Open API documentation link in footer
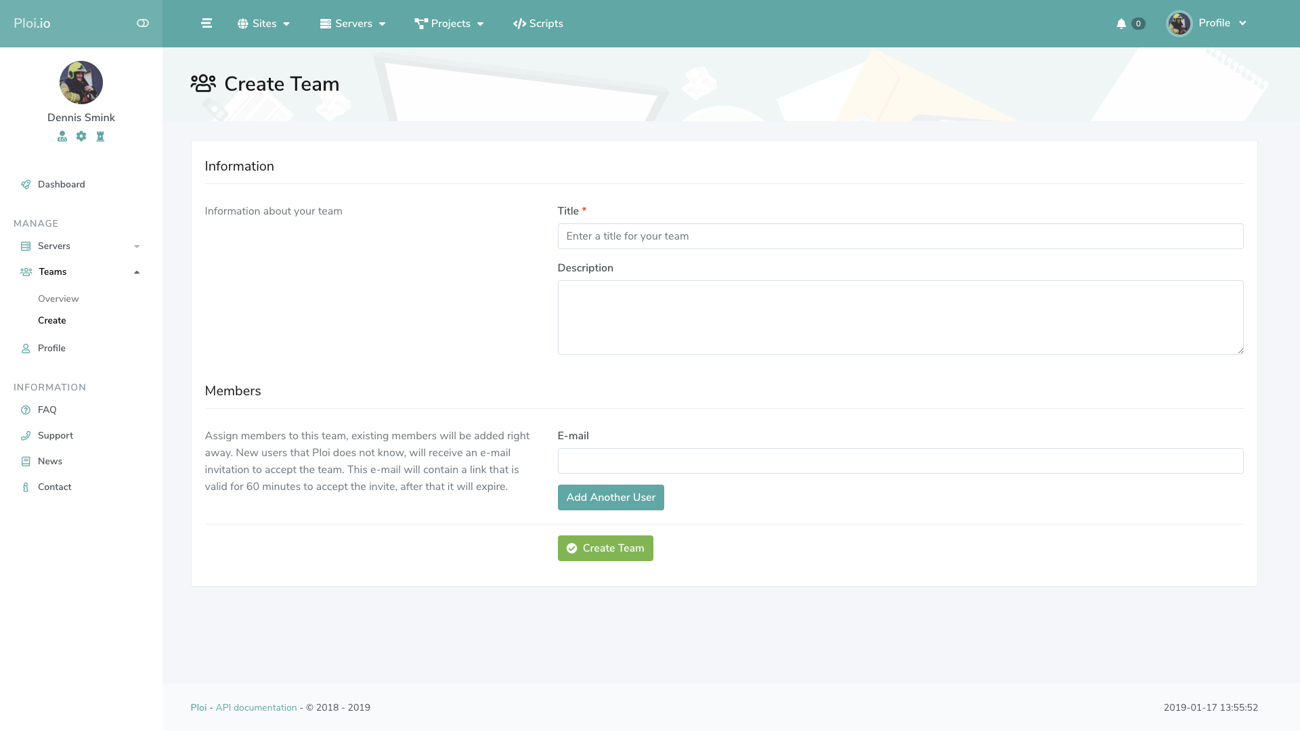1300x731 pixels. [256, 707]
